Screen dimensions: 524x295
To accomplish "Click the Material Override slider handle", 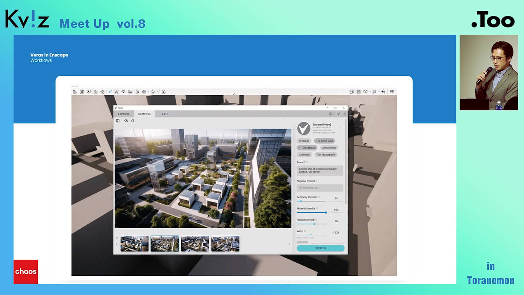I will pyautogui.click(x=326, y=212).
